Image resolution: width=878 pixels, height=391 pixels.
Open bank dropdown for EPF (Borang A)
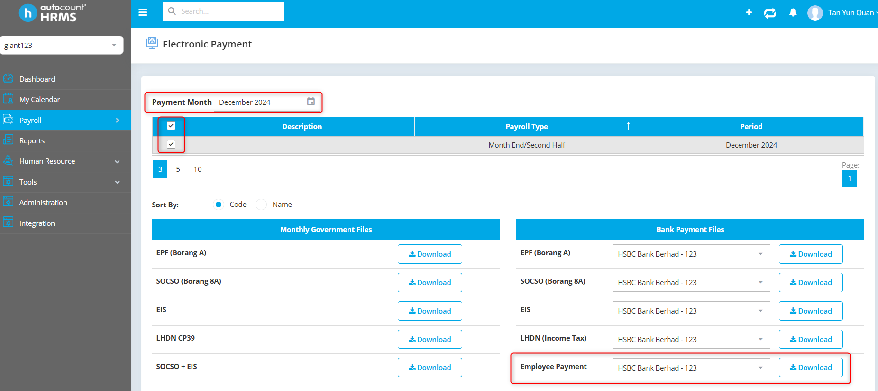tap(691, 254)
